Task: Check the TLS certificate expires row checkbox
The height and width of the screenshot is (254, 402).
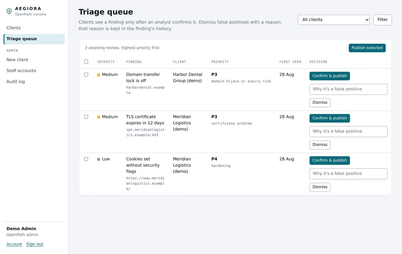Action: tap(86, 117)
